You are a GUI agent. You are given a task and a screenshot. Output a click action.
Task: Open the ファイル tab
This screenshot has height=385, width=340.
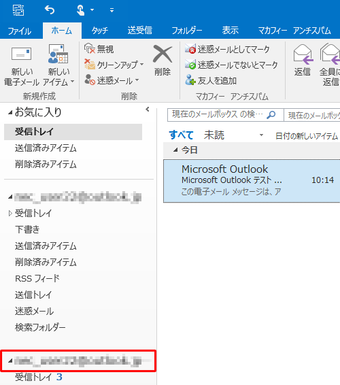(x=20, y=31)
